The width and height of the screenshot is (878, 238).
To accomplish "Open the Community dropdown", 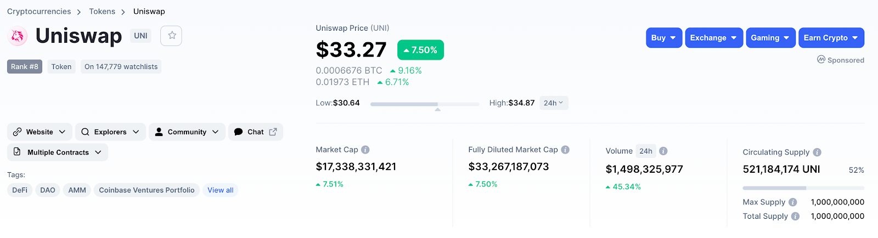I will coord(187,132).
